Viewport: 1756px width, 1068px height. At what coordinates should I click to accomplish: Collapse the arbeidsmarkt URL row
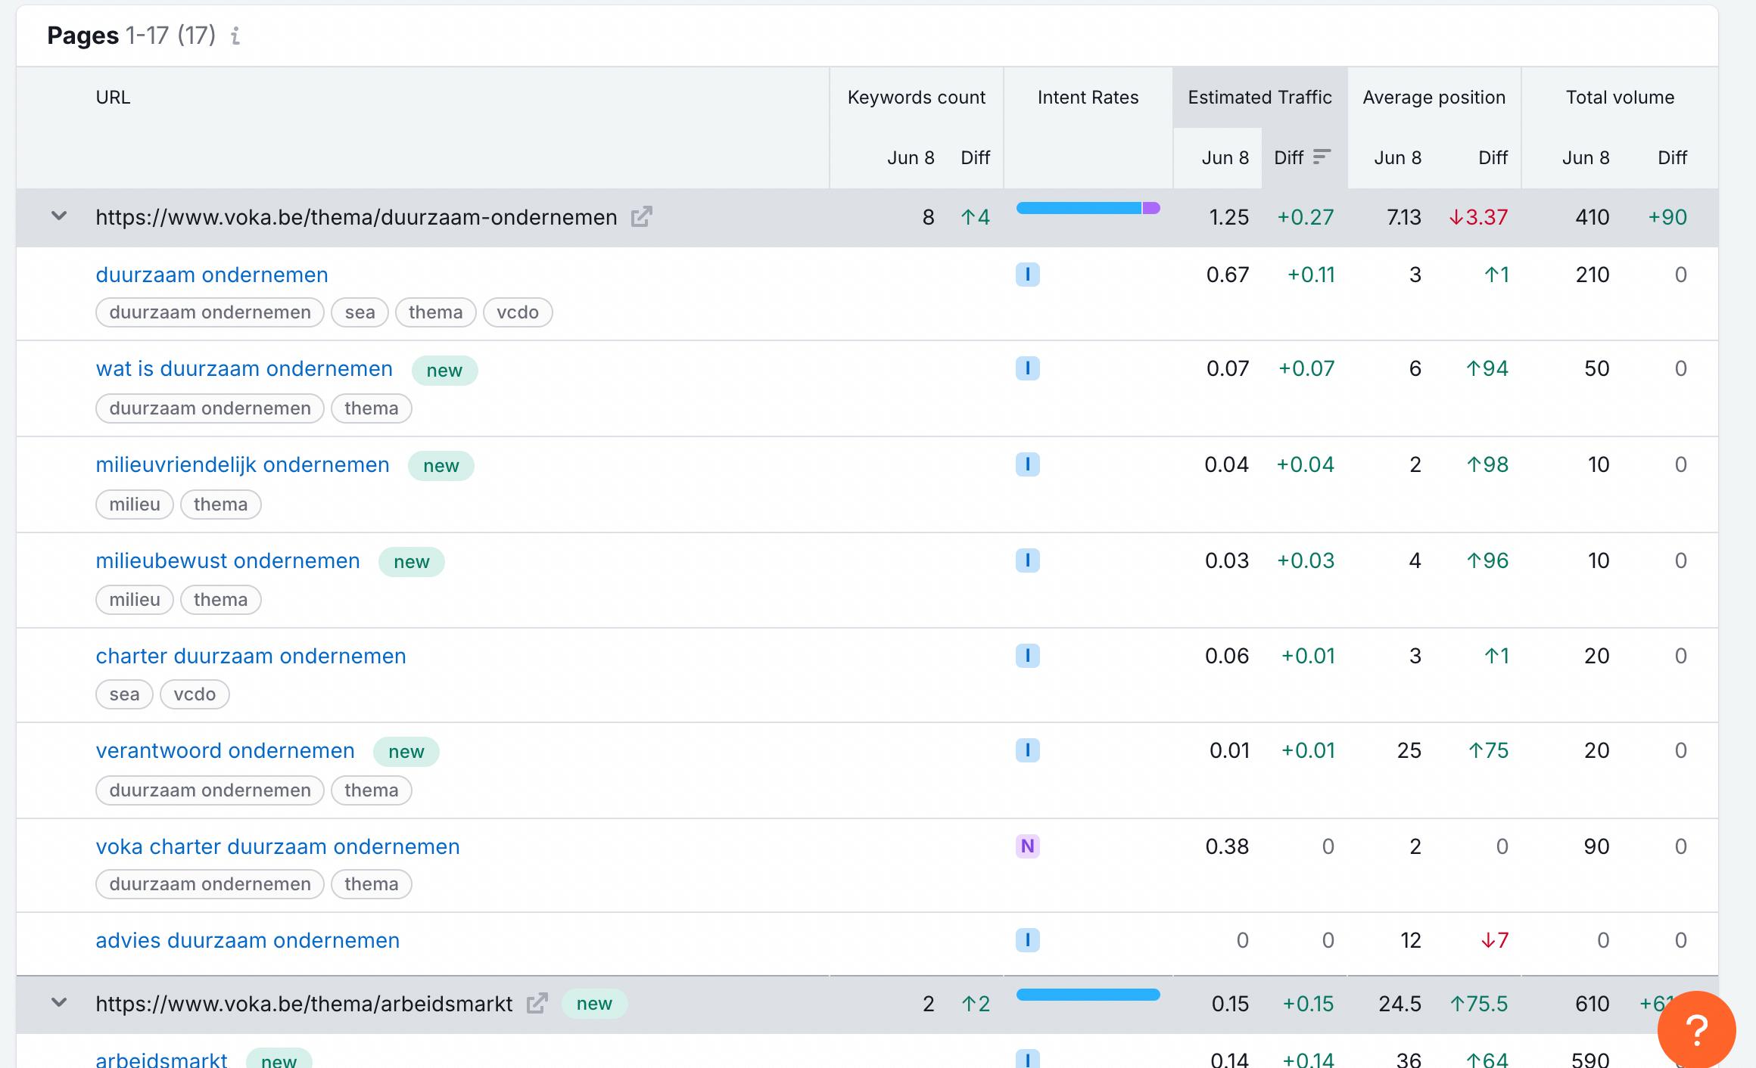click(59, 1004)
